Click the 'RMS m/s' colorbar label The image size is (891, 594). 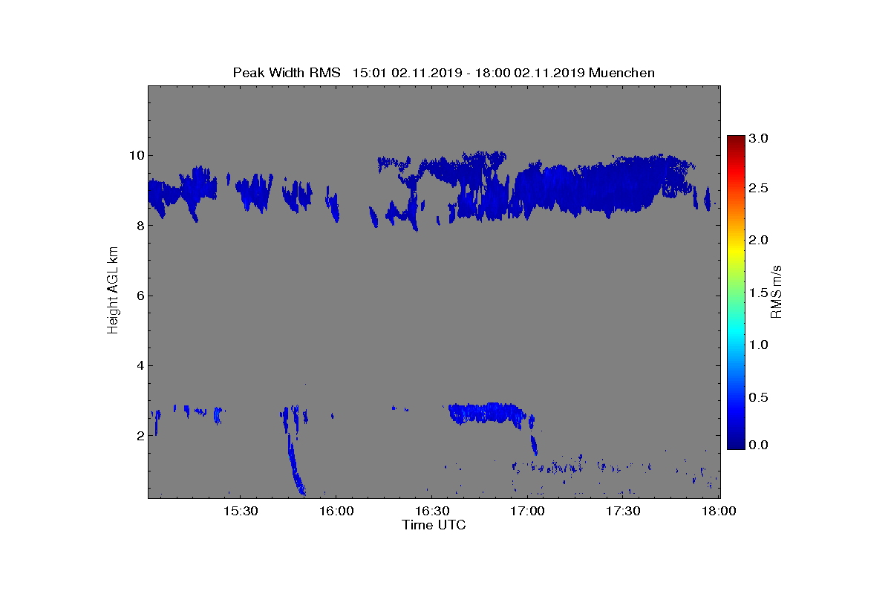point(777,292)
